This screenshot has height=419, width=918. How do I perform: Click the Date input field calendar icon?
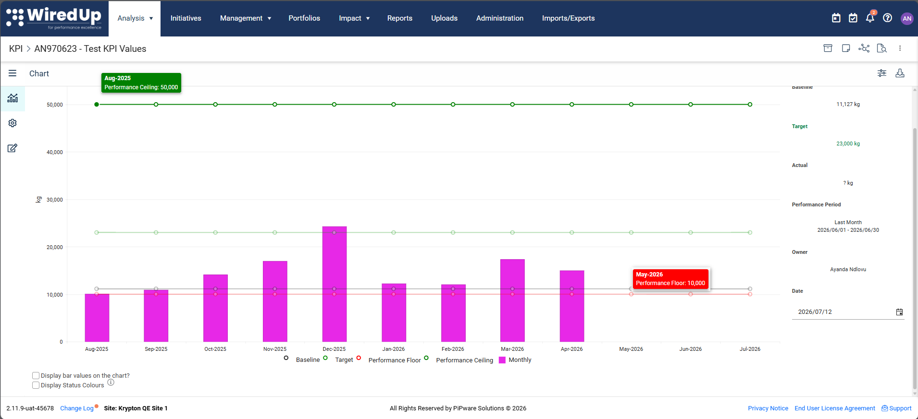899,312
